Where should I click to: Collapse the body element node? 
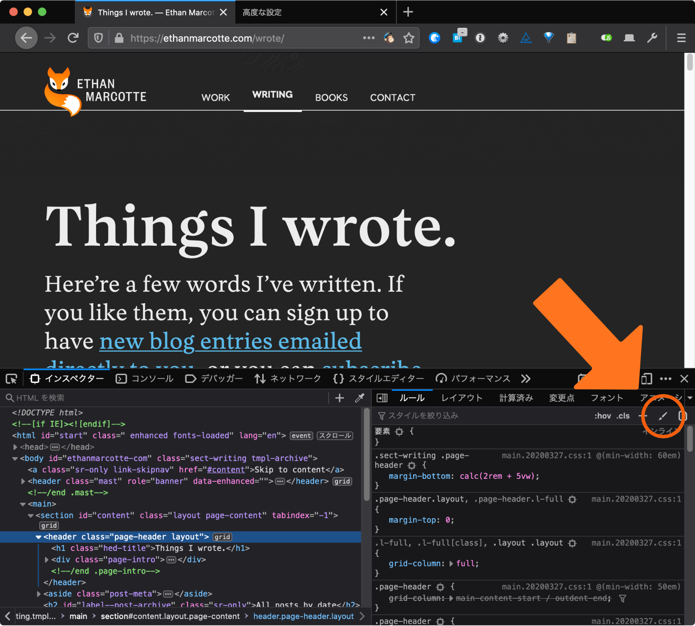tap(15, 458)
